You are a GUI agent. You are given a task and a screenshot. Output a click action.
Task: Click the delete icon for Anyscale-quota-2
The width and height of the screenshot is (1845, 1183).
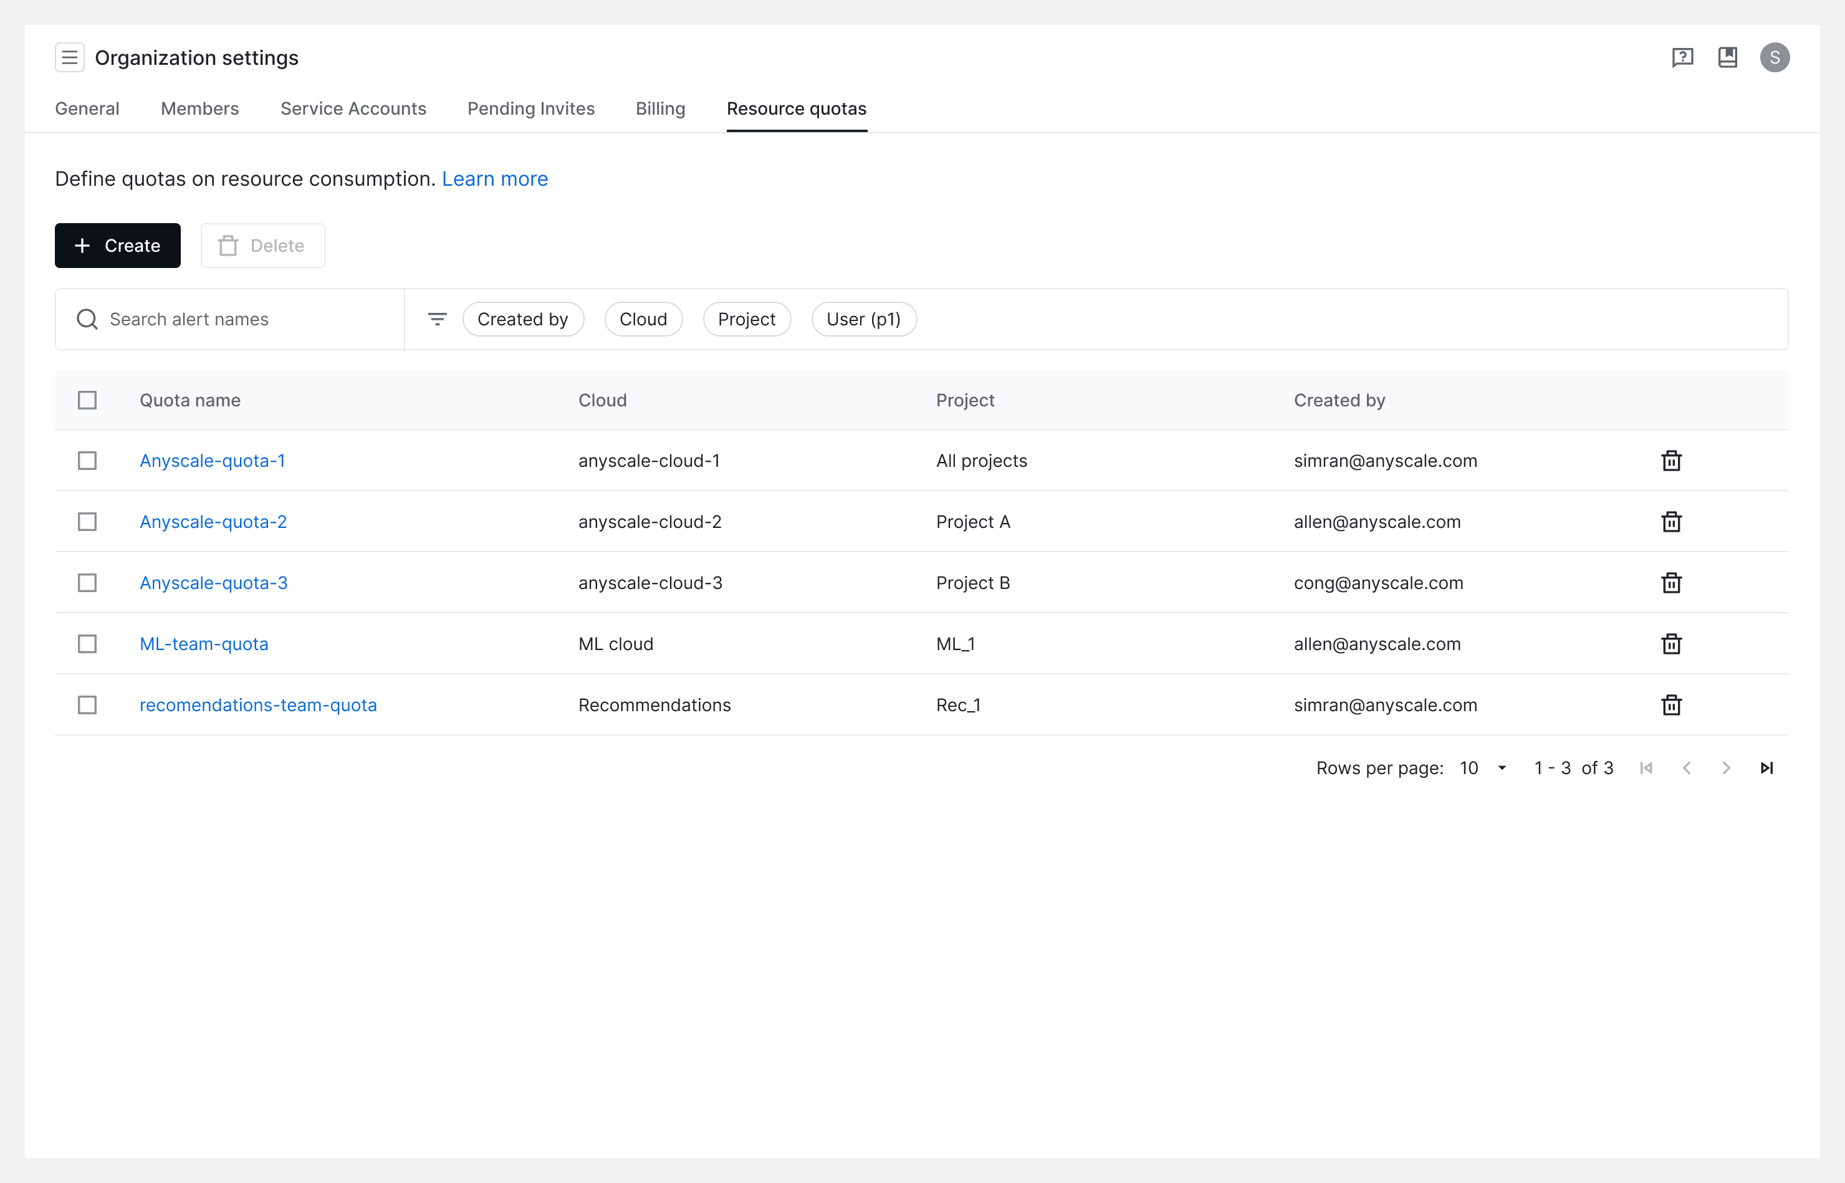click(1672, 522)
